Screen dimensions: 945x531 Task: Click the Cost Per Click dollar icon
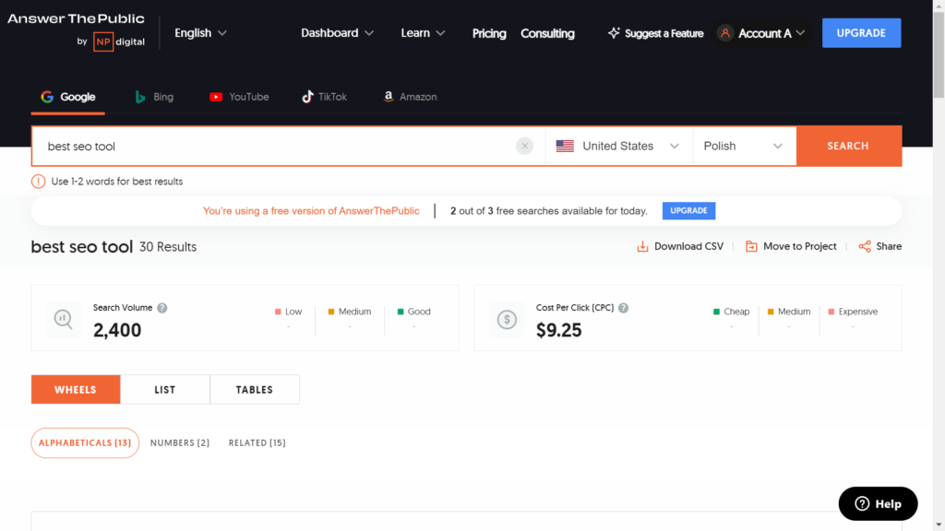[507, 319]
